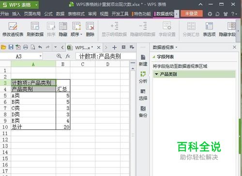Open the 表格样式 Table Style tab
The image size is (242, 176).
coord(76,14)
